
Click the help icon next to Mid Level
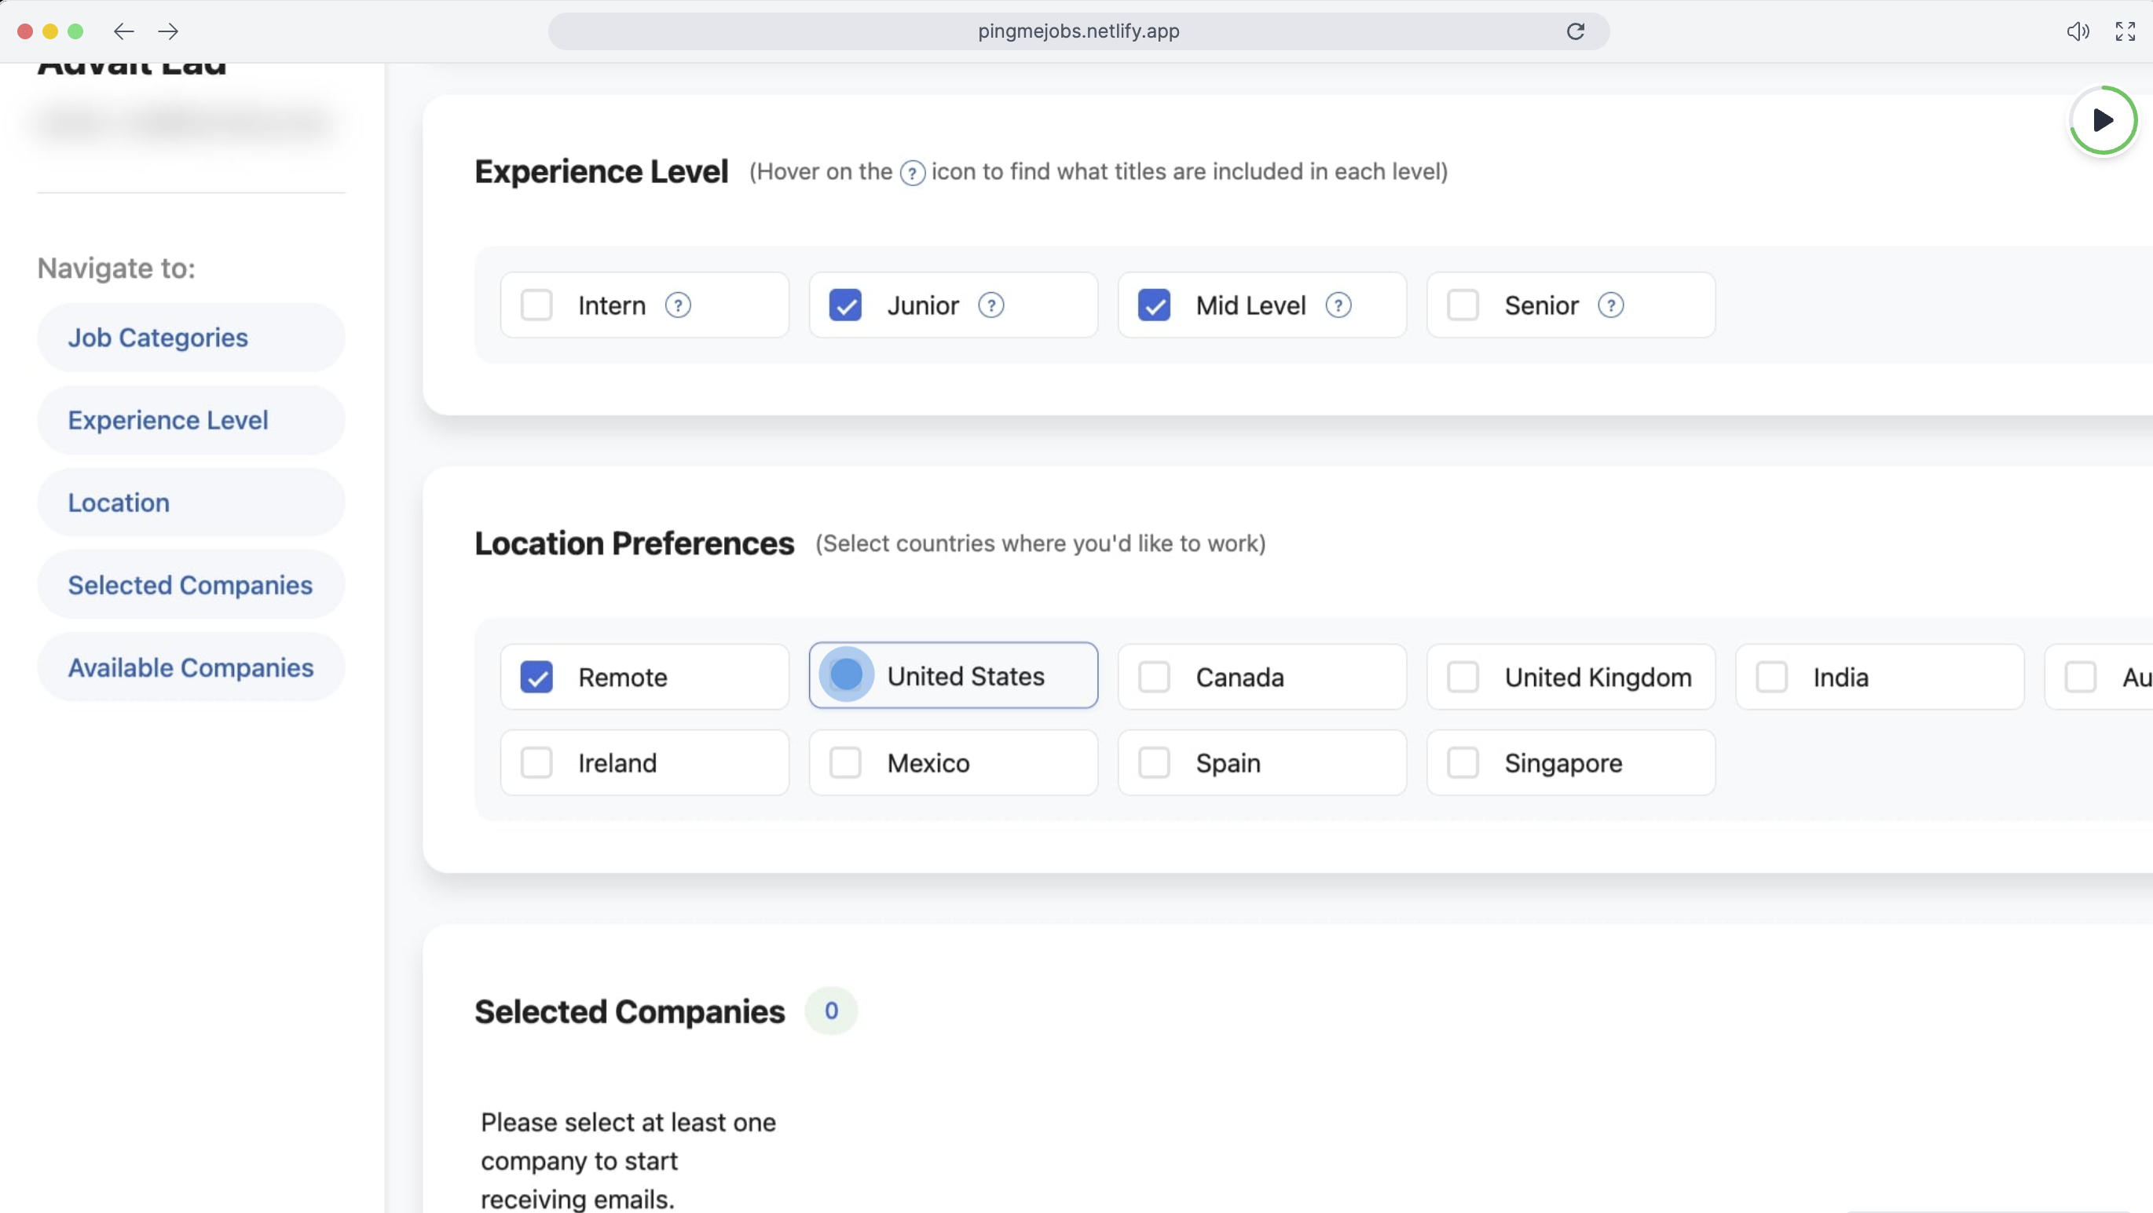[x=1338, y=305]
